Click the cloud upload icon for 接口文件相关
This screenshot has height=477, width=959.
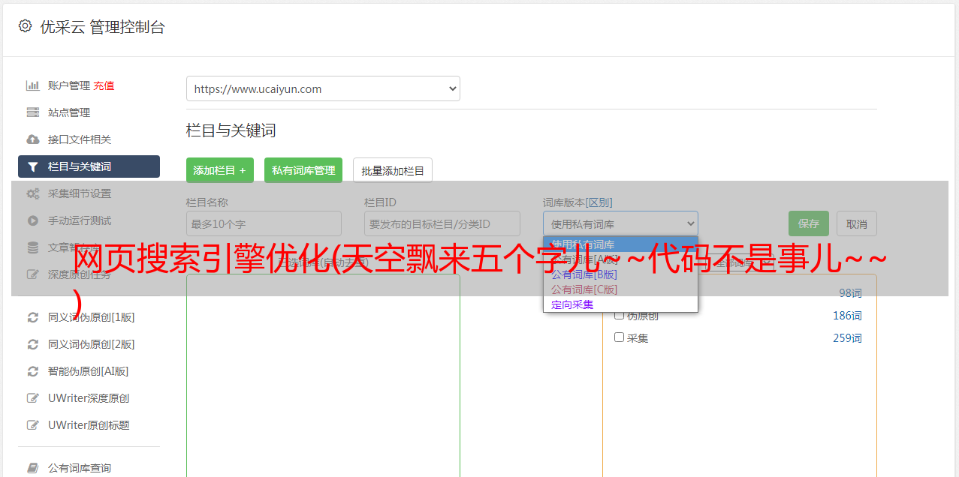[33, 139]
